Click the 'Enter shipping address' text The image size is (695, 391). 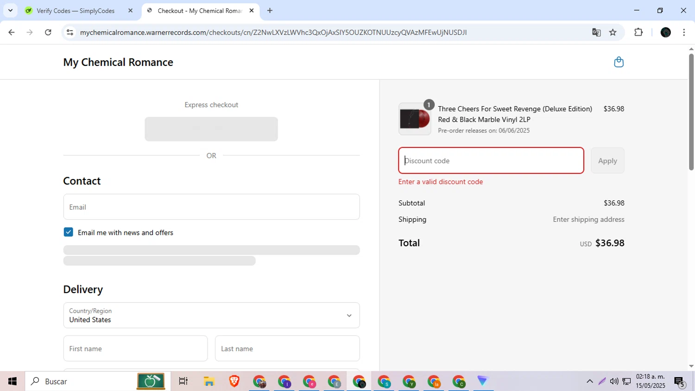pyautogui.click(x=588, y=219)
